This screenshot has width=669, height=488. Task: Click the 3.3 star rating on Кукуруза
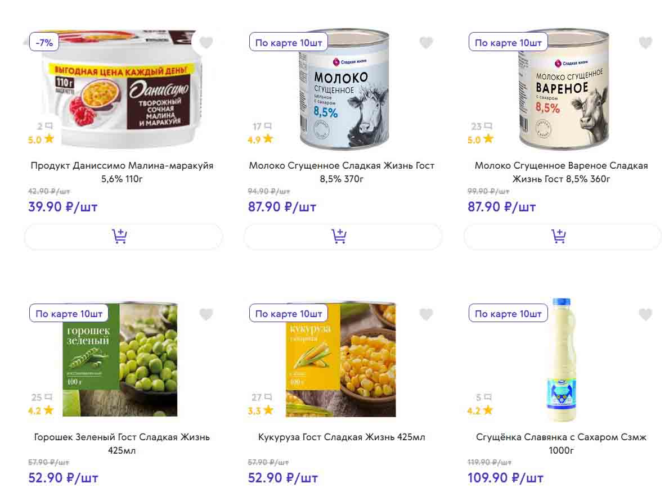click(260, 410)
